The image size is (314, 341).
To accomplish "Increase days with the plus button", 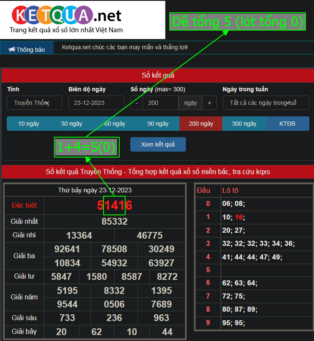I will [x=209, y=103].
